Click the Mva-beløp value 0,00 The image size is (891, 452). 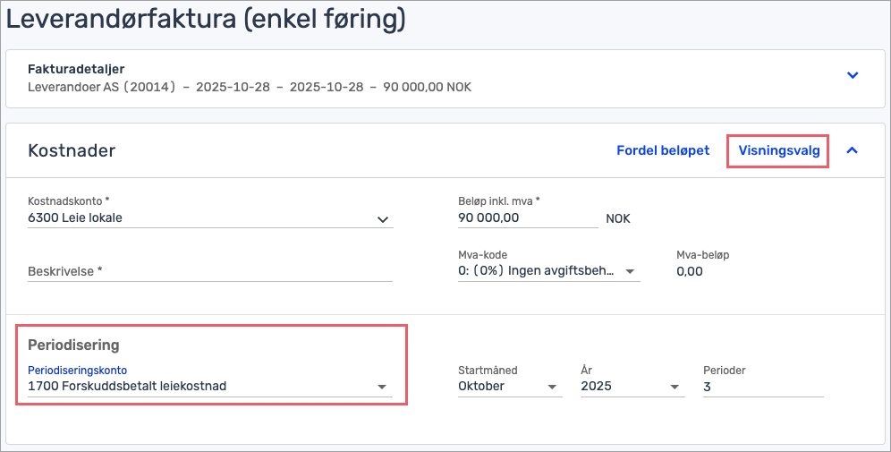pos(689,271)
